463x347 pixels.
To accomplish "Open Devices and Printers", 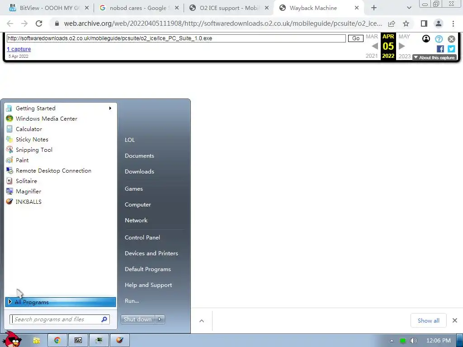I will click(151, 253).
